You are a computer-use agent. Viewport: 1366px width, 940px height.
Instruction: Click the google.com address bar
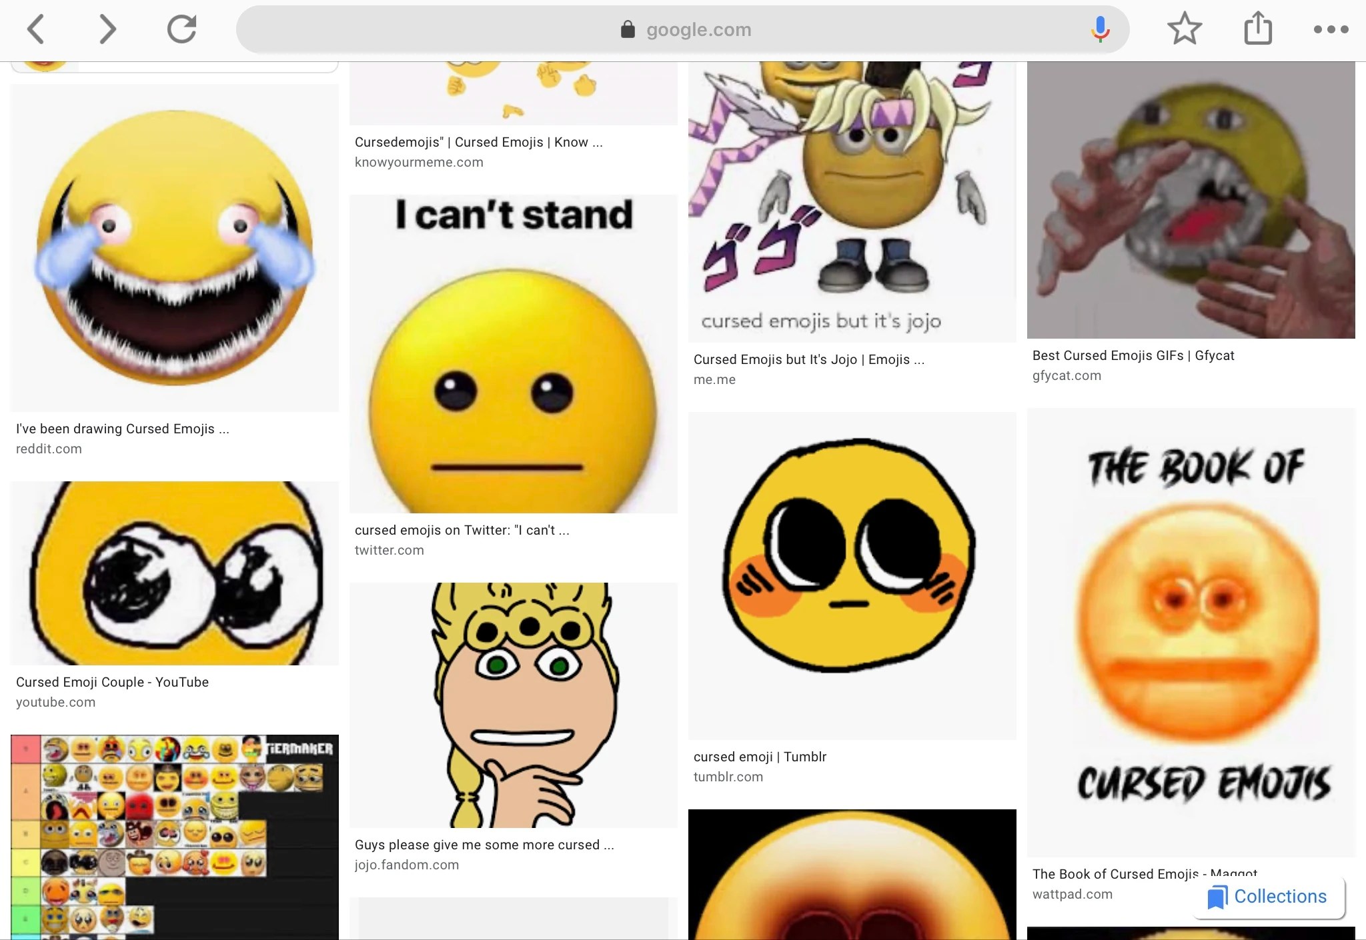point(682,29)
